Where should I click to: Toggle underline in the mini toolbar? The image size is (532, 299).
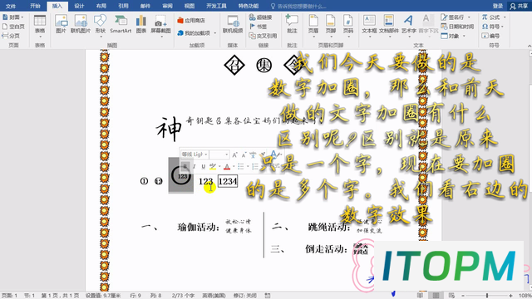coord(203,166)
